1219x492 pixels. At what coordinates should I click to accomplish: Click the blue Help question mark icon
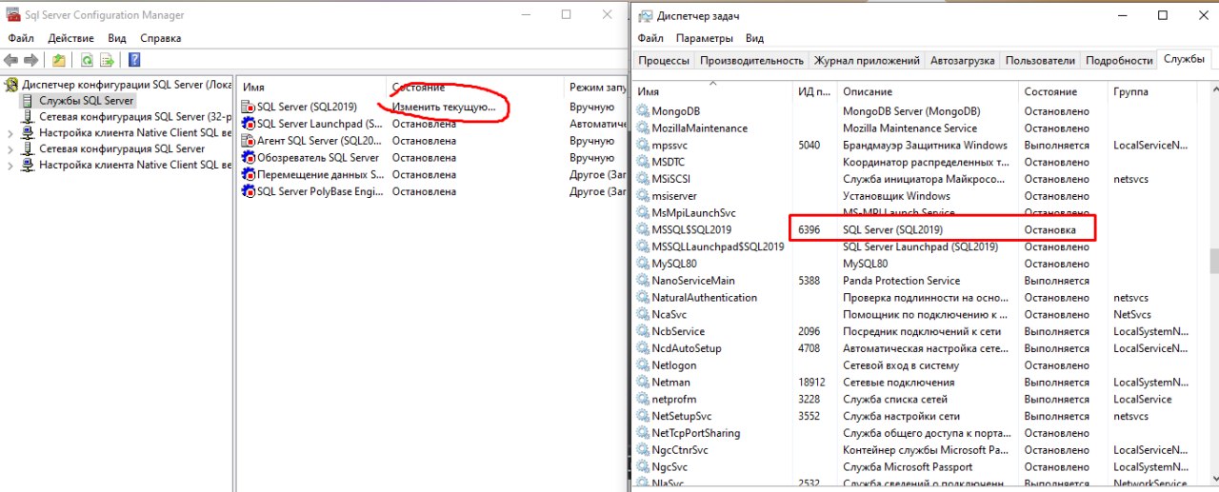tap(134, 60)
